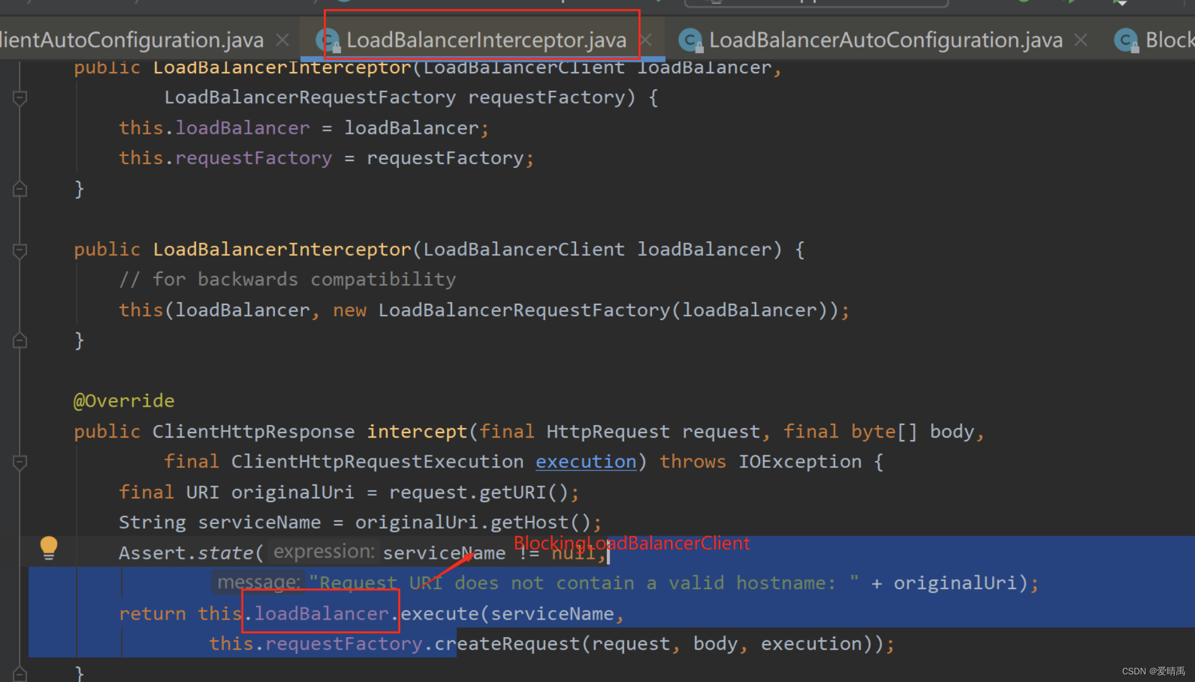Screen dimensions: 1195x682
Task: Click the lightbulb intention icon in the gutter
Action: (x=49, y=547)
